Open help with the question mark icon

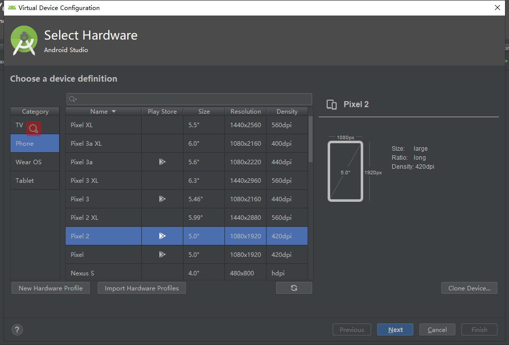click(17, 329)
